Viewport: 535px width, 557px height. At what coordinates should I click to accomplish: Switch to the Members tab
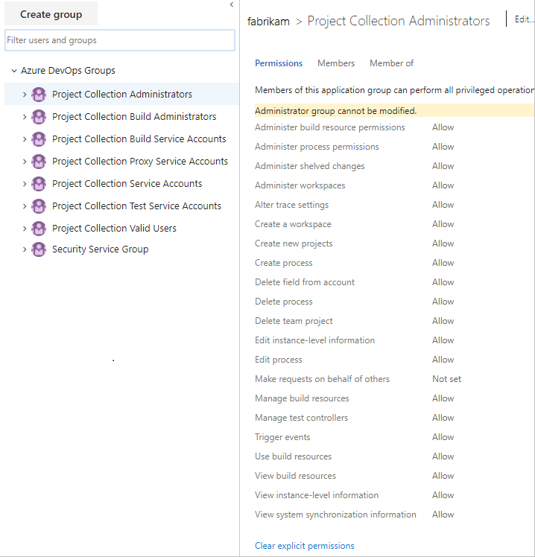pyautogui.click(x=336, y=63)
